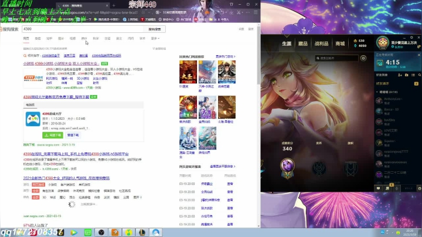Click the queue mode icon next to 4:15
Viewport: 422px width, 237px height.
pyautogui.click(x=380, y=63)
